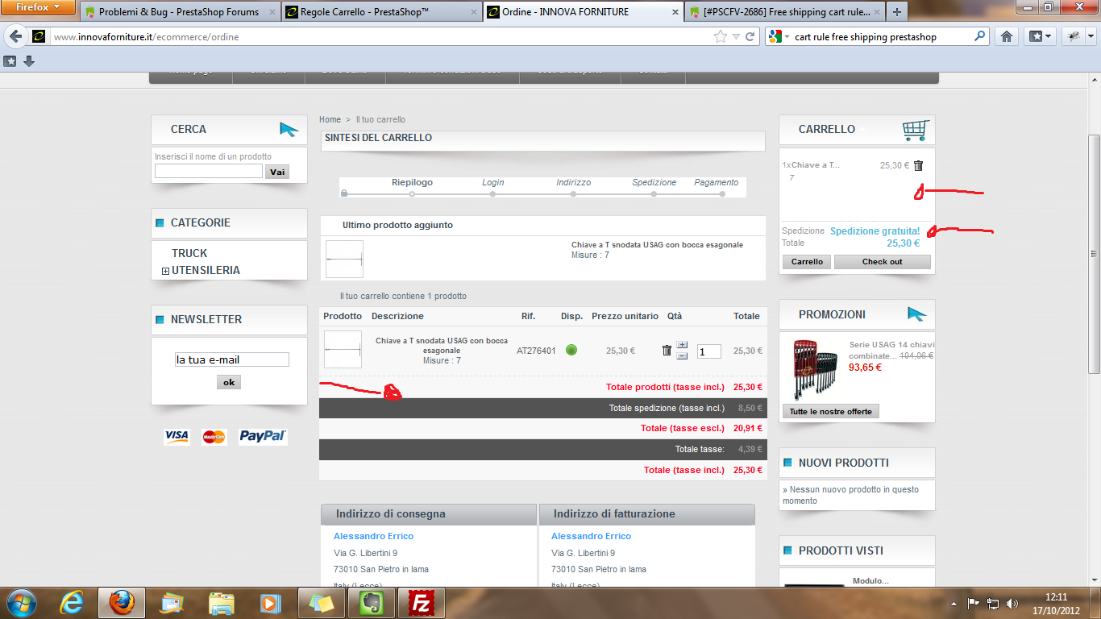Screen dimensions: 1101x619
Task: Switch to the PSCFV-2686 Free shipping tab
Action: (x=783, y=12)
